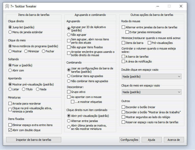
Task: Tick 'Não agrupar itens fixados' checkbox
Action: [x=69, y=47]
